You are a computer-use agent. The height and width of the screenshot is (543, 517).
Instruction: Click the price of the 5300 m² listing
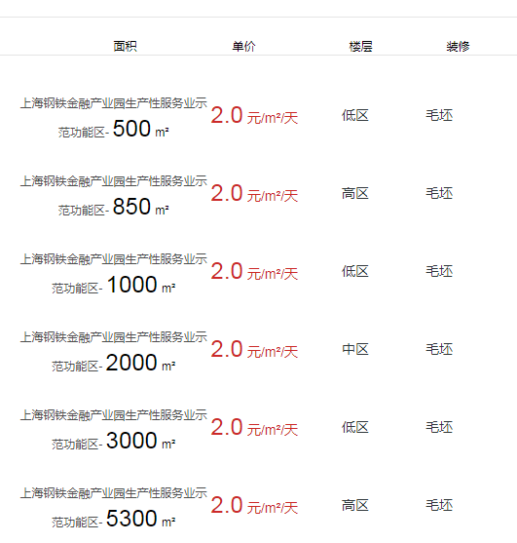click(x=254, y=506)
